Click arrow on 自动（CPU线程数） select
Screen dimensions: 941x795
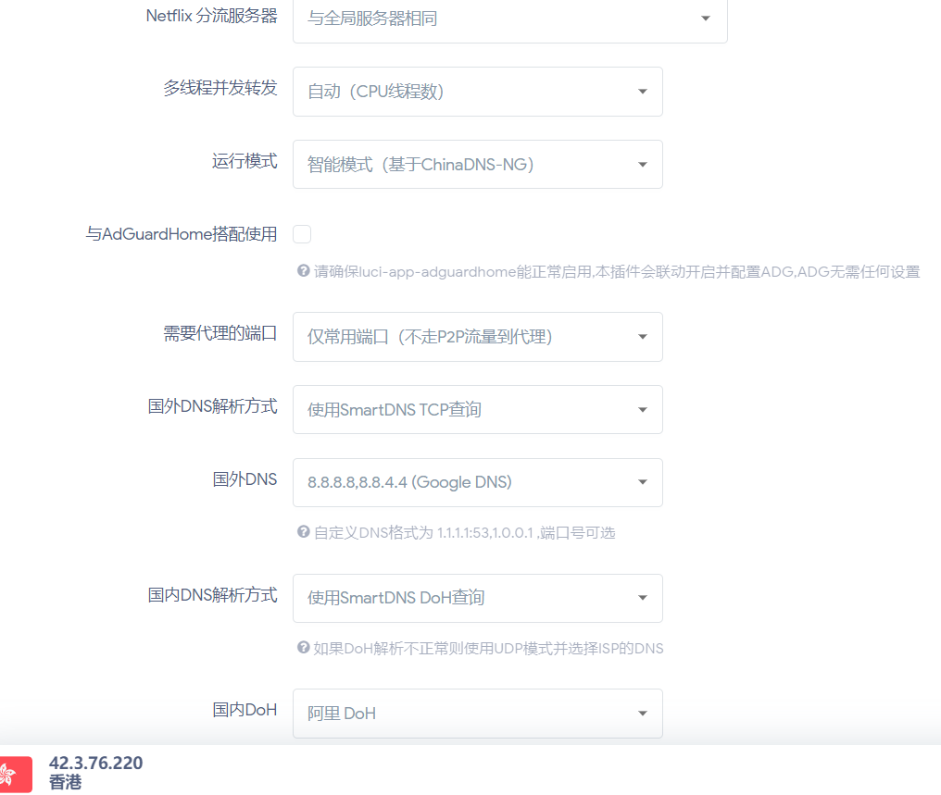[643, 91]
